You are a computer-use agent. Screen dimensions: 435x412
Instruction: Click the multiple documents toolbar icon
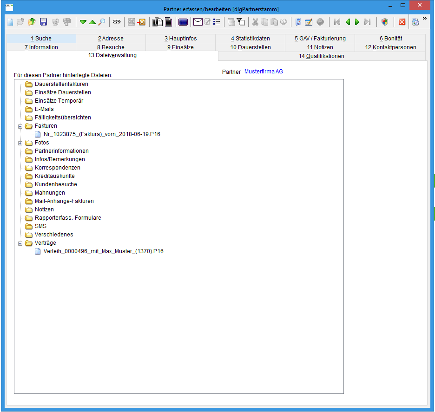pos(158,22)
